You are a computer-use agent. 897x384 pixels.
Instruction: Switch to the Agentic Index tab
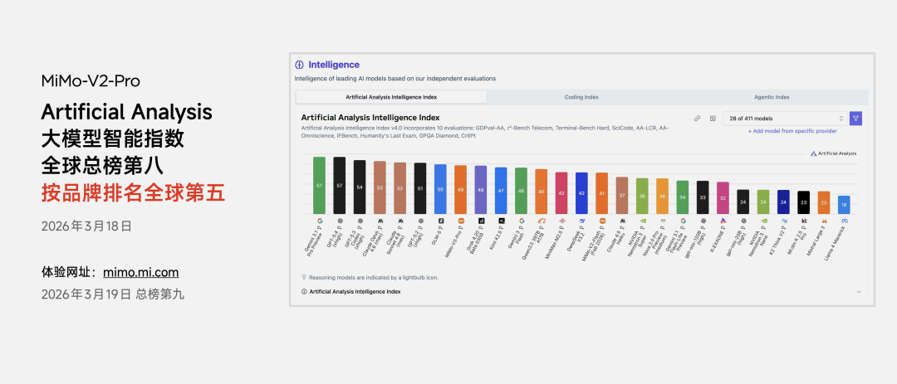pyautogui.click(x=772, y=97)
